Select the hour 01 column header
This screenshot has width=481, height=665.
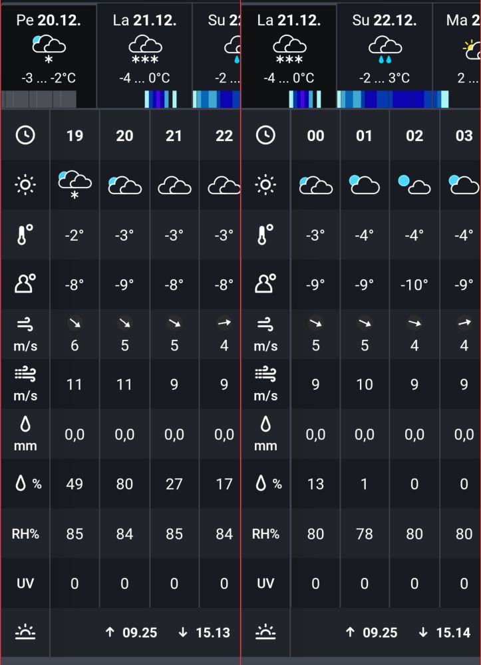click(365, 135)
